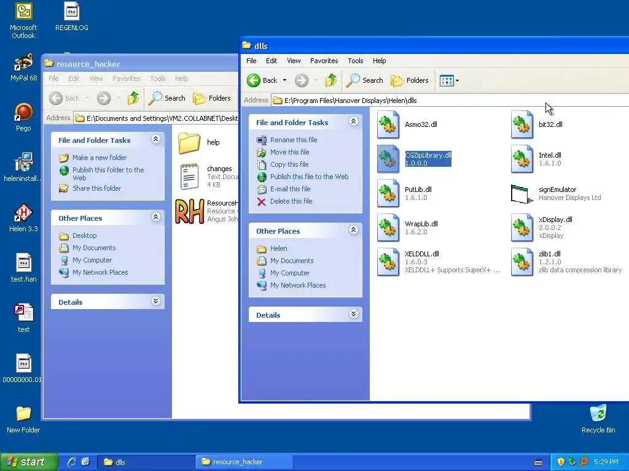Open Back history dropdown arrow in dlls
The height and width of the screenshot is (471, 629).
coord(285,80)
